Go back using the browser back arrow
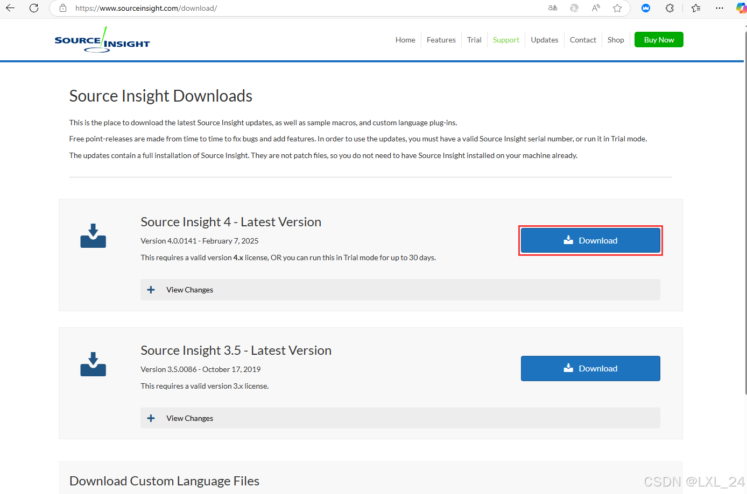 pyautogui.click(x=10, y=8)
